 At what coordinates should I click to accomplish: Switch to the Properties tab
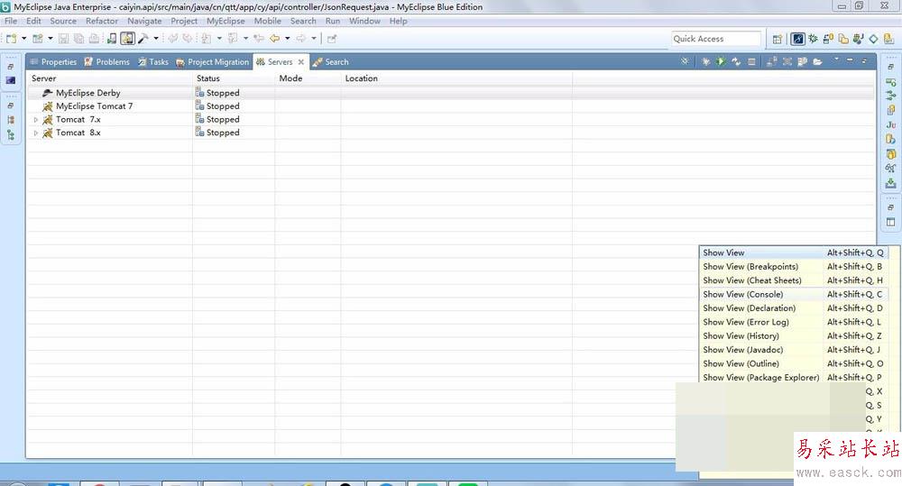tap(53, 61)
